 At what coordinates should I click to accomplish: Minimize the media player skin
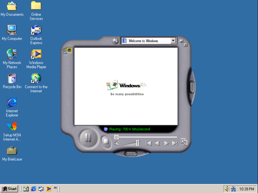coord(181,41)
